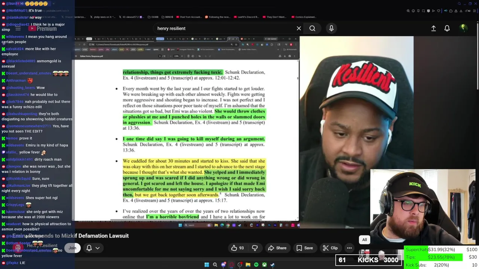Click the Share button
Viewport: 479px width, 269px height.
[277, 248]
